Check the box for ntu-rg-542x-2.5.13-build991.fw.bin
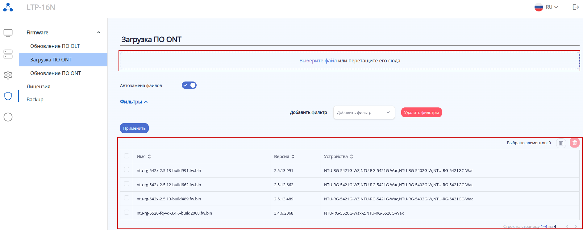 [127, 169]
